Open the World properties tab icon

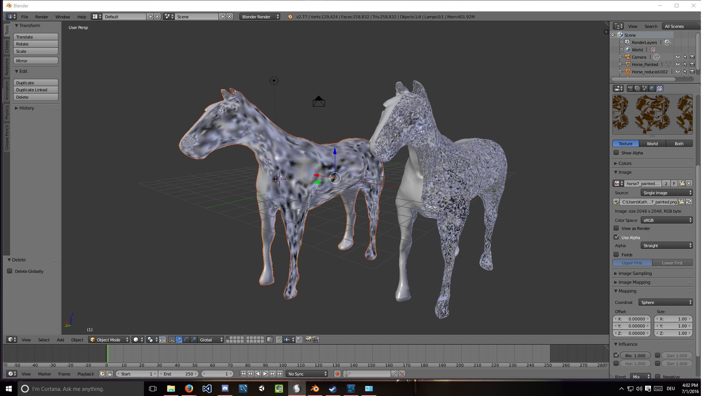click(652, 88)
